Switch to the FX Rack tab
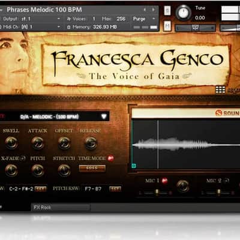This screenshot has width=240, height=240. tap(61, 208)
